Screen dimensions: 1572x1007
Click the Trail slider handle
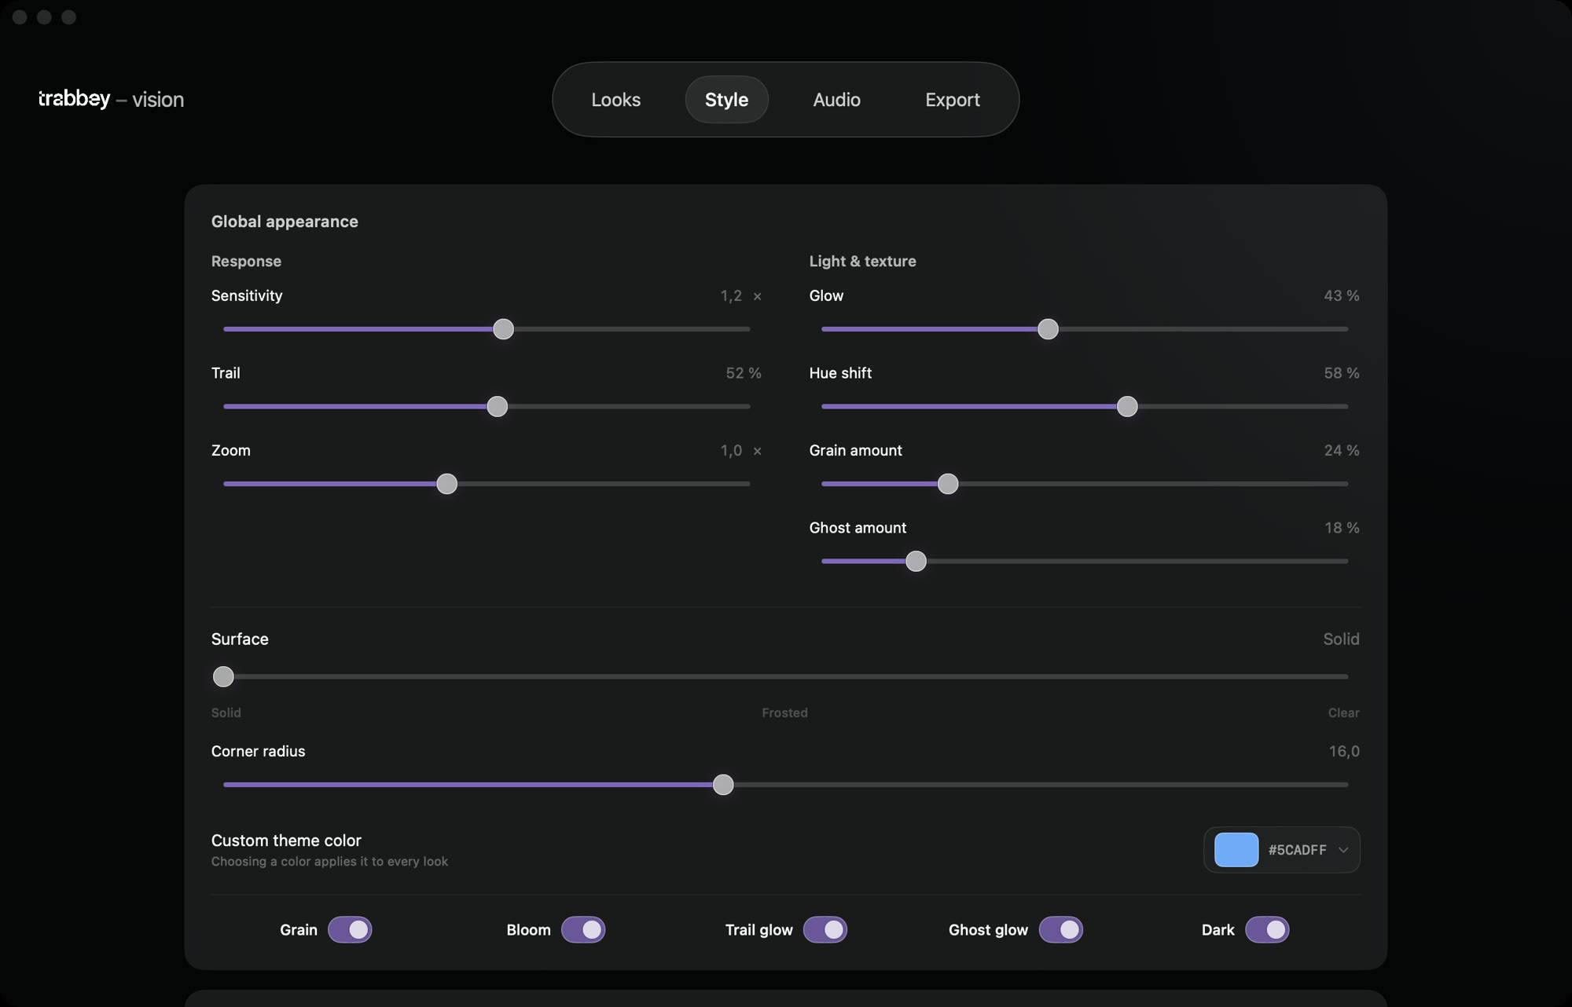[x=497, y=406]
